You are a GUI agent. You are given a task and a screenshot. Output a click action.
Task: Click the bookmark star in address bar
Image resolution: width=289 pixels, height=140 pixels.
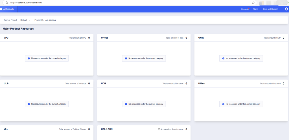point(253,3)
